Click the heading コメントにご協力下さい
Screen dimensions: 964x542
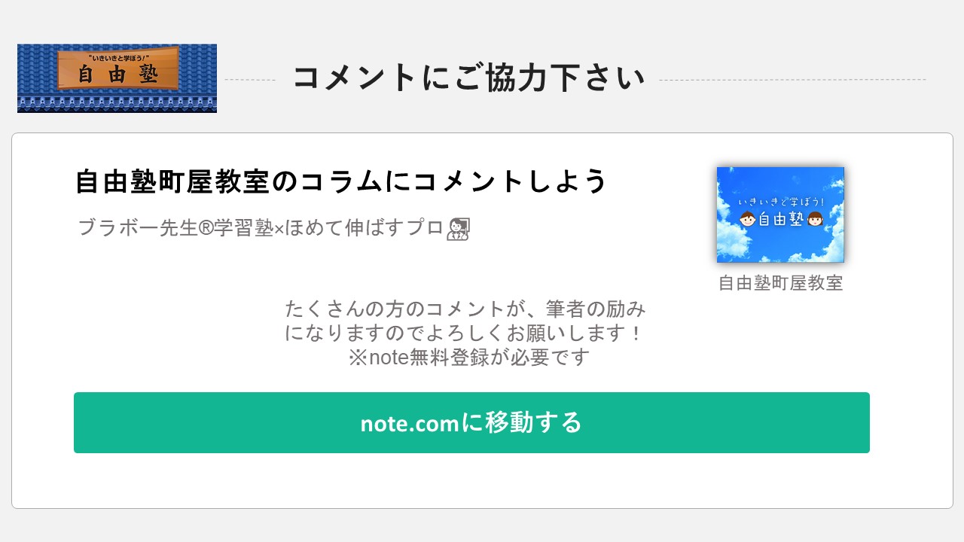tap(468, 78)
